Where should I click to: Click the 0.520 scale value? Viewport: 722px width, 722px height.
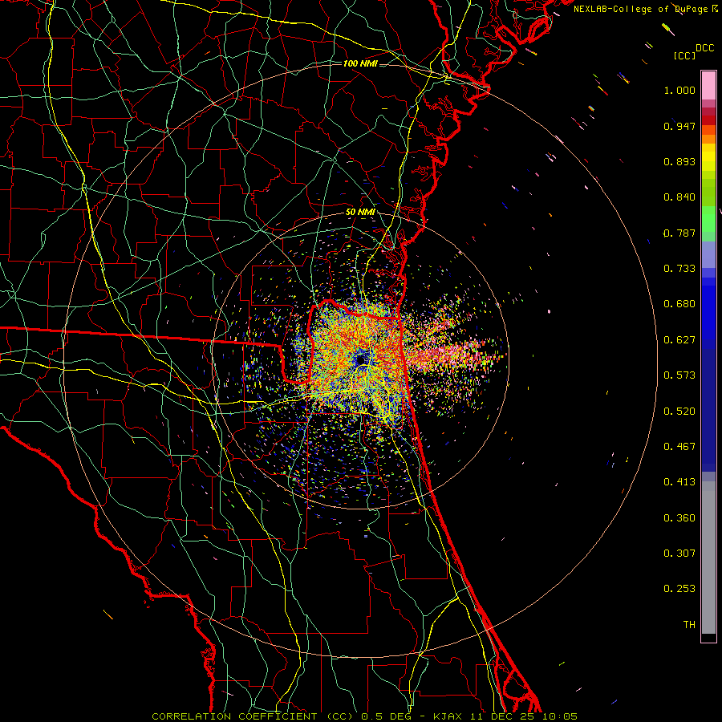coord(679,412)
